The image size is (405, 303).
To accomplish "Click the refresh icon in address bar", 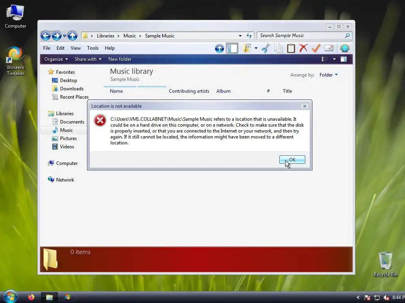I will (x=249, y=36).
